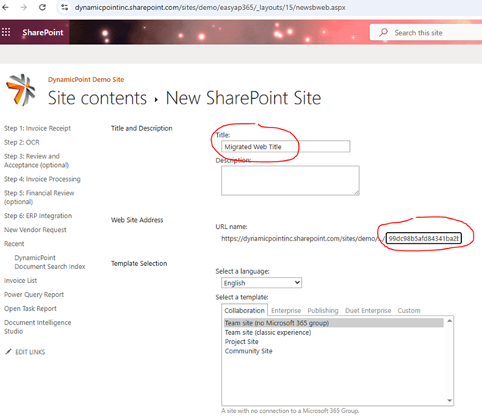The width and height of the screenshot is (482, 416).
Task: Open Step 3: Review and Acceptance link
Action: click(x=36, y=161)
